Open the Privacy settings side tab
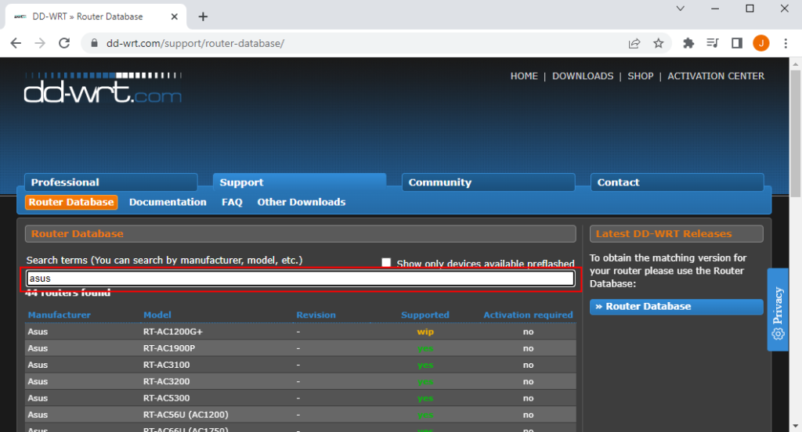The width and height of the screenshot is (802, 432). pyautogui.click(x=778, y=310)
